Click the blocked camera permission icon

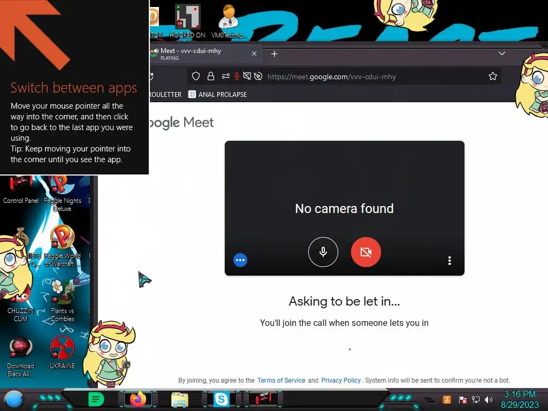[247, 76]
